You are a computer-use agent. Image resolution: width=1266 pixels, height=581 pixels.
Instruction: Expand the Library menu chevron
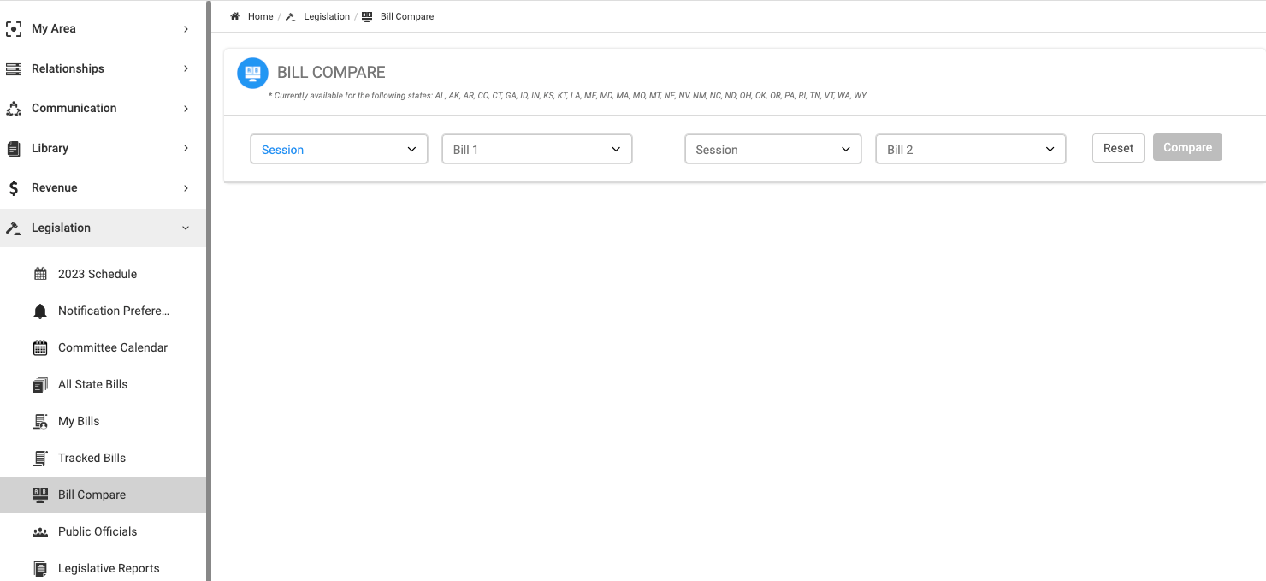point(186,148)
